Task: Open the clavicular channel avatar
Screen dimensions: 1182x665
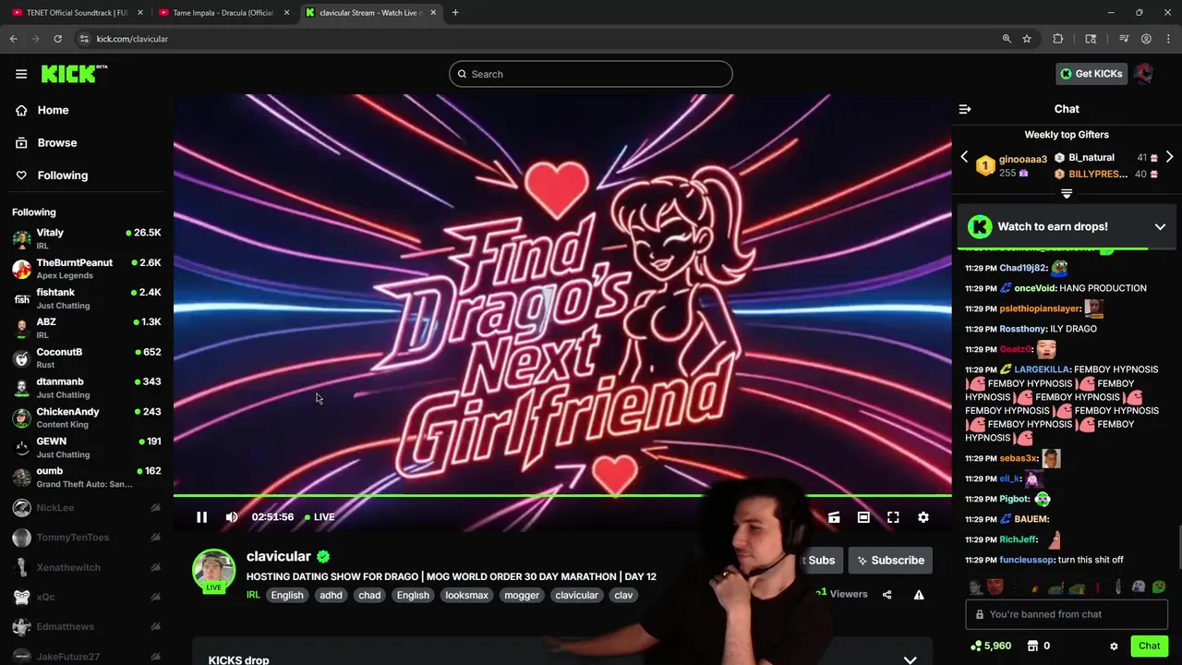Action: tap(213, 571)
